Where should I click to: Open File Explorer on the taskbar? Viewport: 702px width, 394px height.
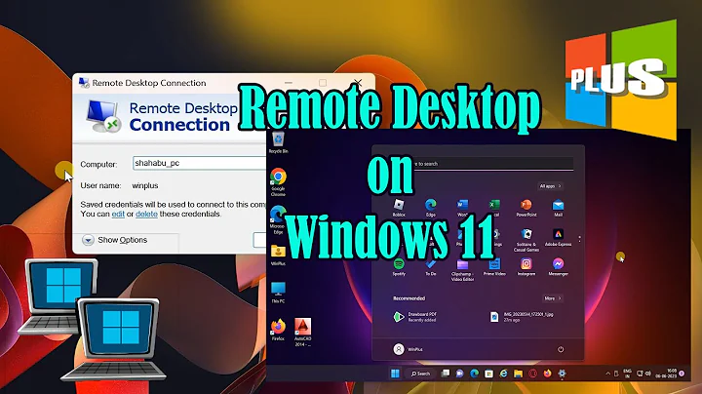518,374
